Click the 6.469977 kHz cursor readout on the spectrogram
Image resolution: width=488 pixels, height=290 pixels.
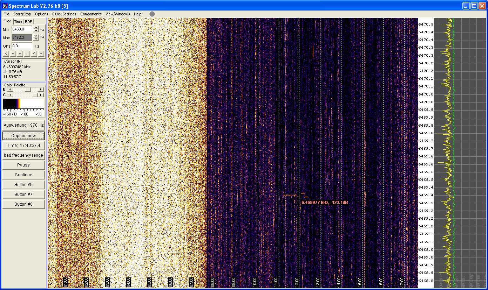click(x=325, y=203)
